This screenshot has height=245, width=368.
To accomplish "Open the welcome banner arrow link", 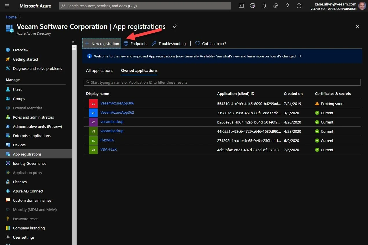I will (x=300, y=56).
